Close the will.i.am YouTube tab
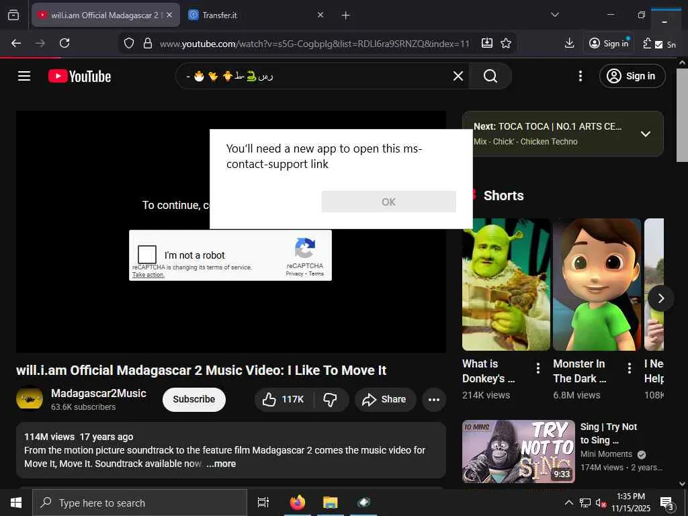This screenshot has height=516, width=688. click(169, 15)
